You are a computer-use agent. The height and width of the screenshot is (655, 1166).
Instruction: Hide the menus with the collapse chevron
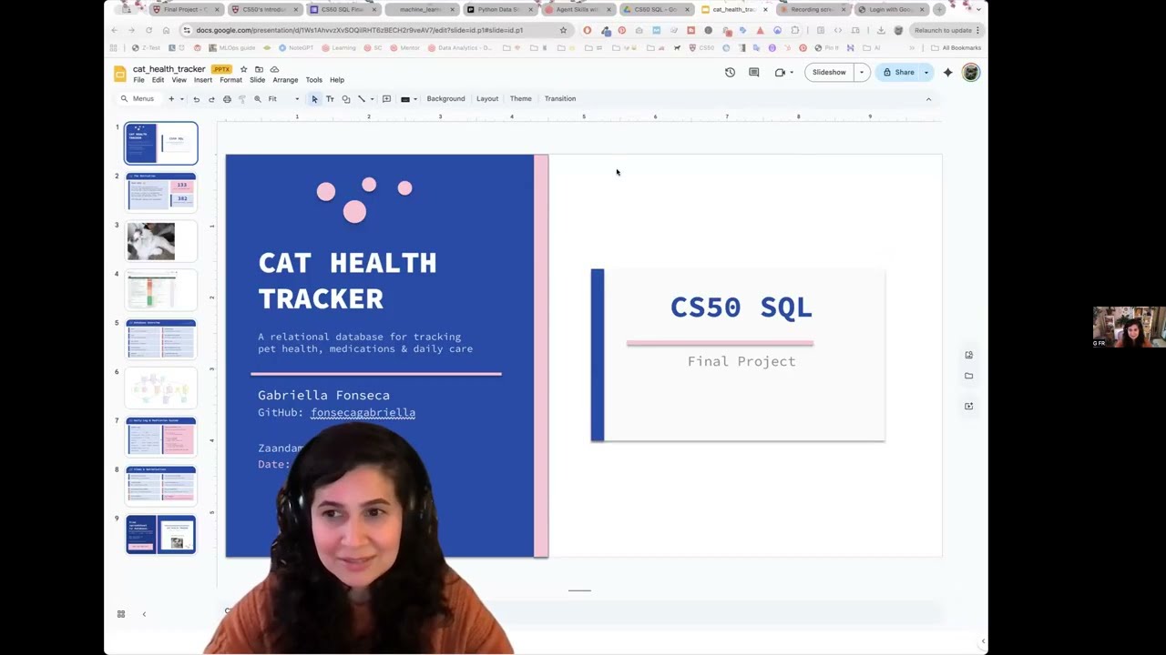[928, 98]
